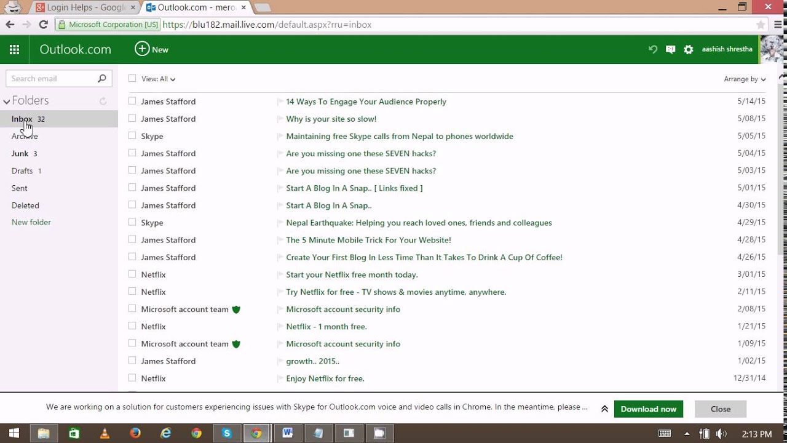This screenshot has height=443, width=787.
Task: Open 'The 5 Minute Mobile Trick' email
Action: point(368,240)
